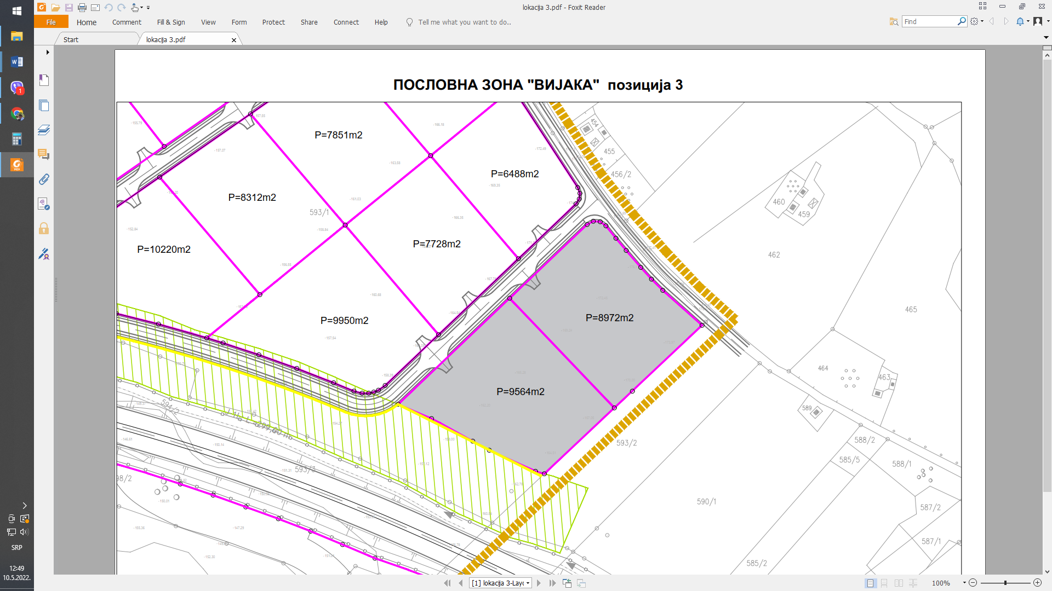Show the Layers panel

point(44,130)
